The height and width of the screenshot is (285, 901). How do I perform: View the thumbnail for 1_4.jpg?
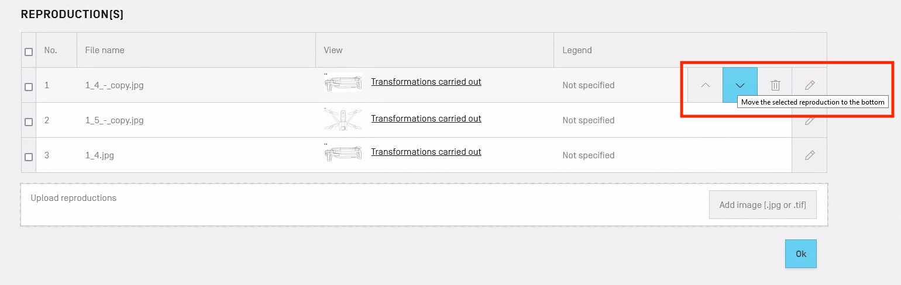click(x=343, y=153)
